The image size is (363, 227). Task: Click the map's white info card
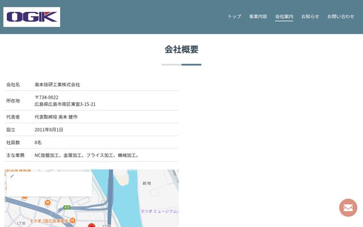[49, 184]
